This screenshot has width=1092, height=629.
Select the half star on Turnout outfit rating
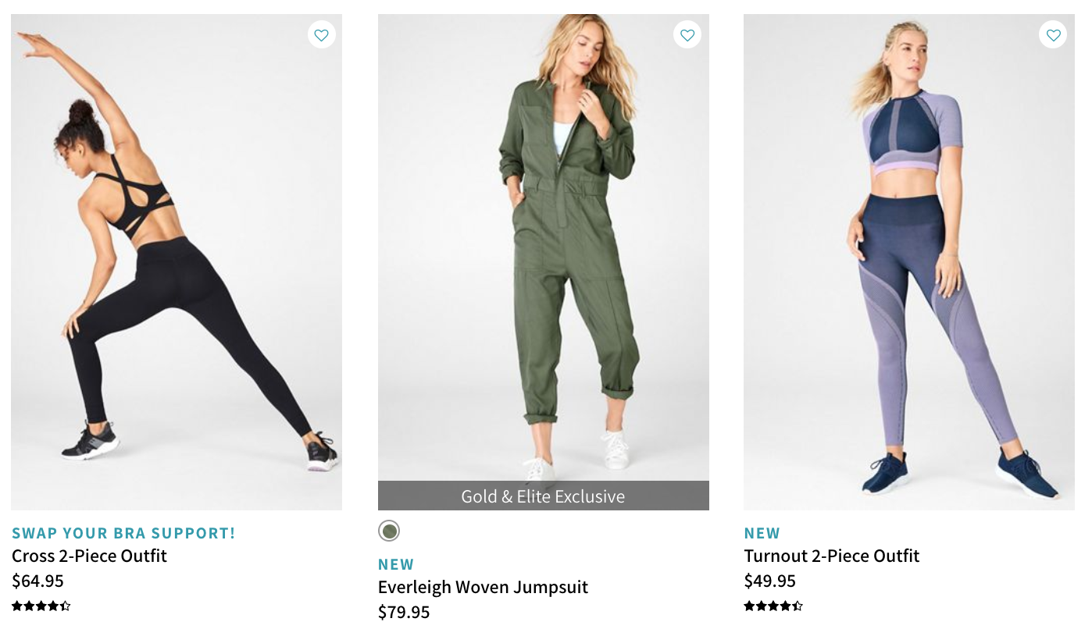pos(798,606)
